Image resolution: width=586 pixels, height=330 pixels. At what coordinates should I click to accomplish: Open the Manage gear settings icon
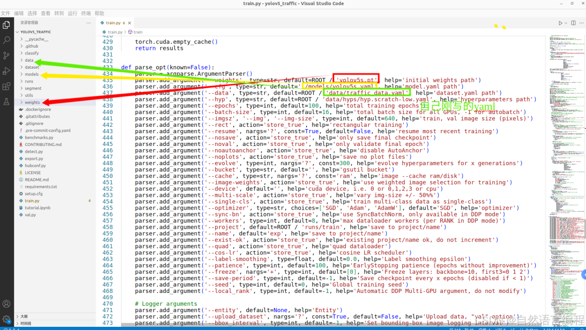click(6, 319)
